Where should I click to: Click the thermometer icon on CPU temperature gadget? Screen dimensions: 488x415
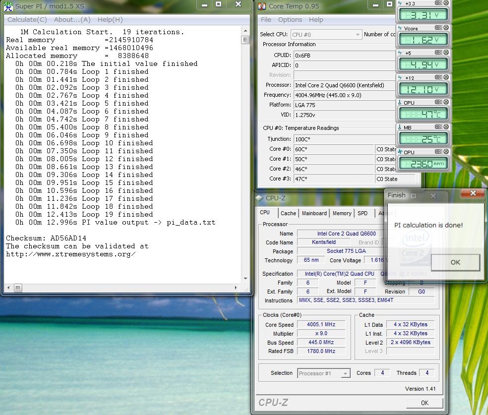tap(400, 102)
